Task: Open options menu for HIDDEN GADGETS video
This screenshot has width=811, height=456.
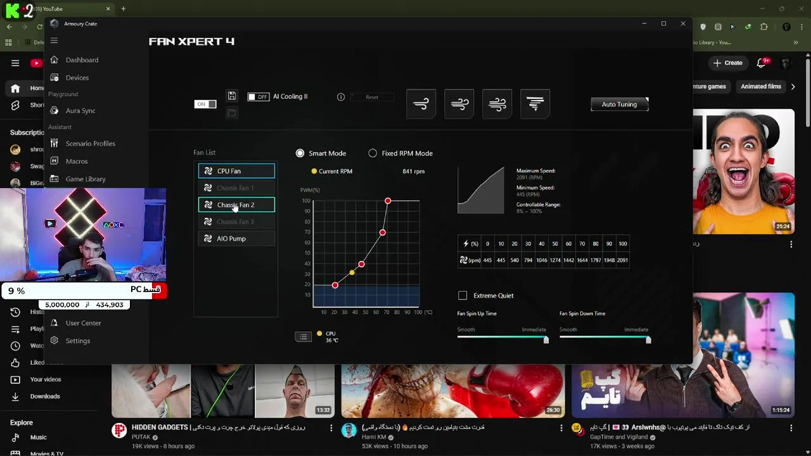Action: tap(331, 428)
